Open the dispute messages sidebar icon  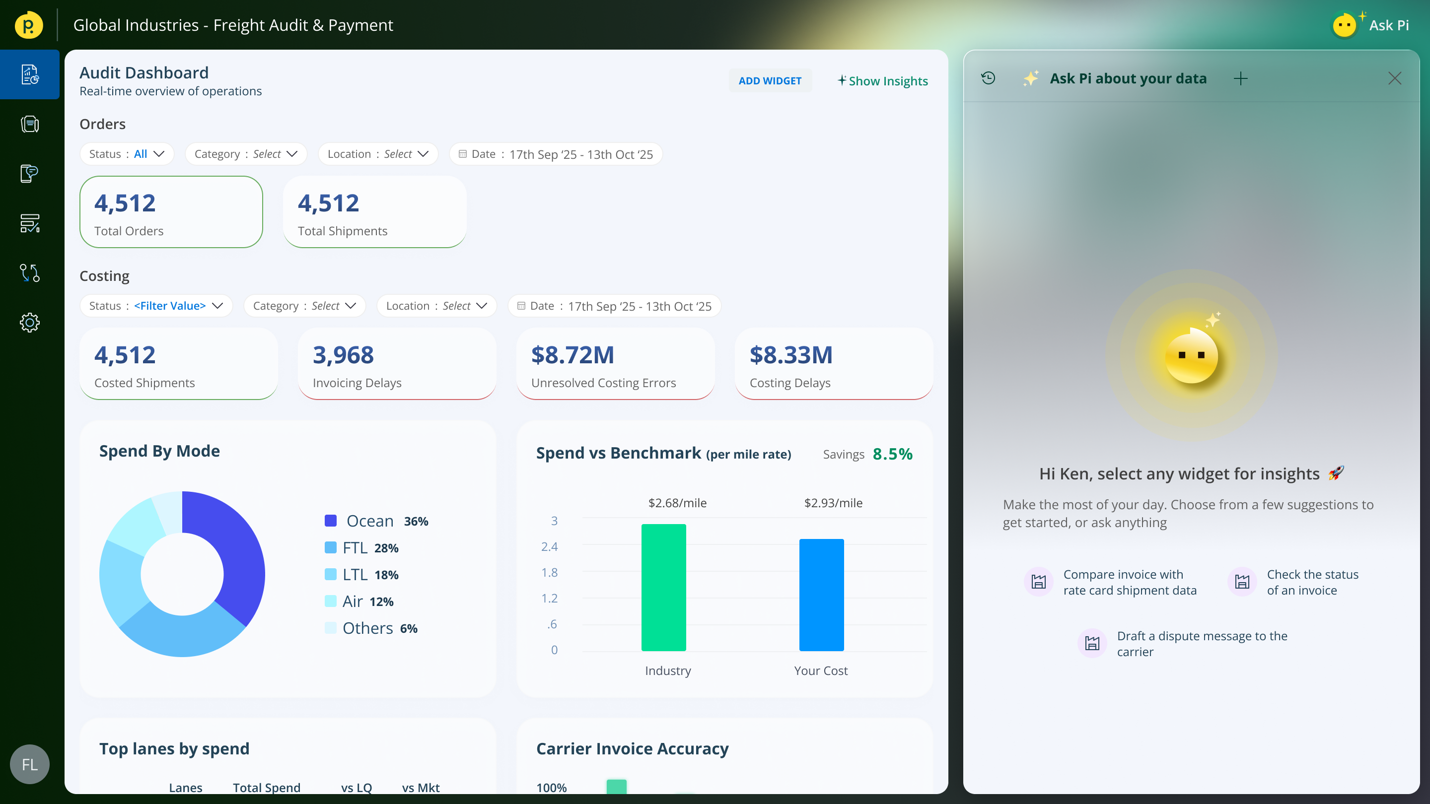tap(29, 174)
